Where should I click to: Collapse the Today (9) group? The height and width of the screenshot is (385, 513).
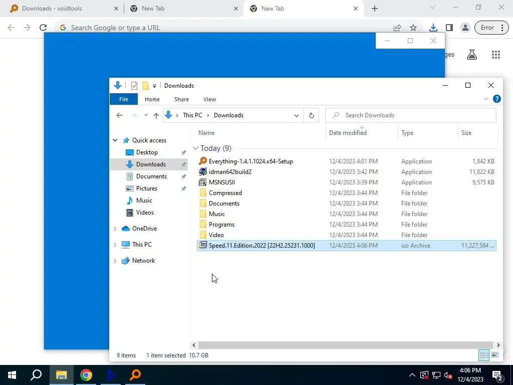pos(195,148)
